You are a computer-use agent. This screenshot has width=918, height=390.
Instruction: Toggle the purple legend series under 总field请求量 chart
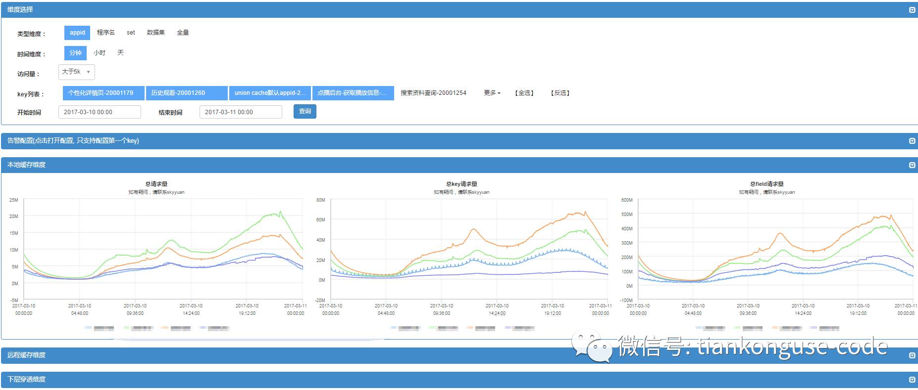coord(824,328)
